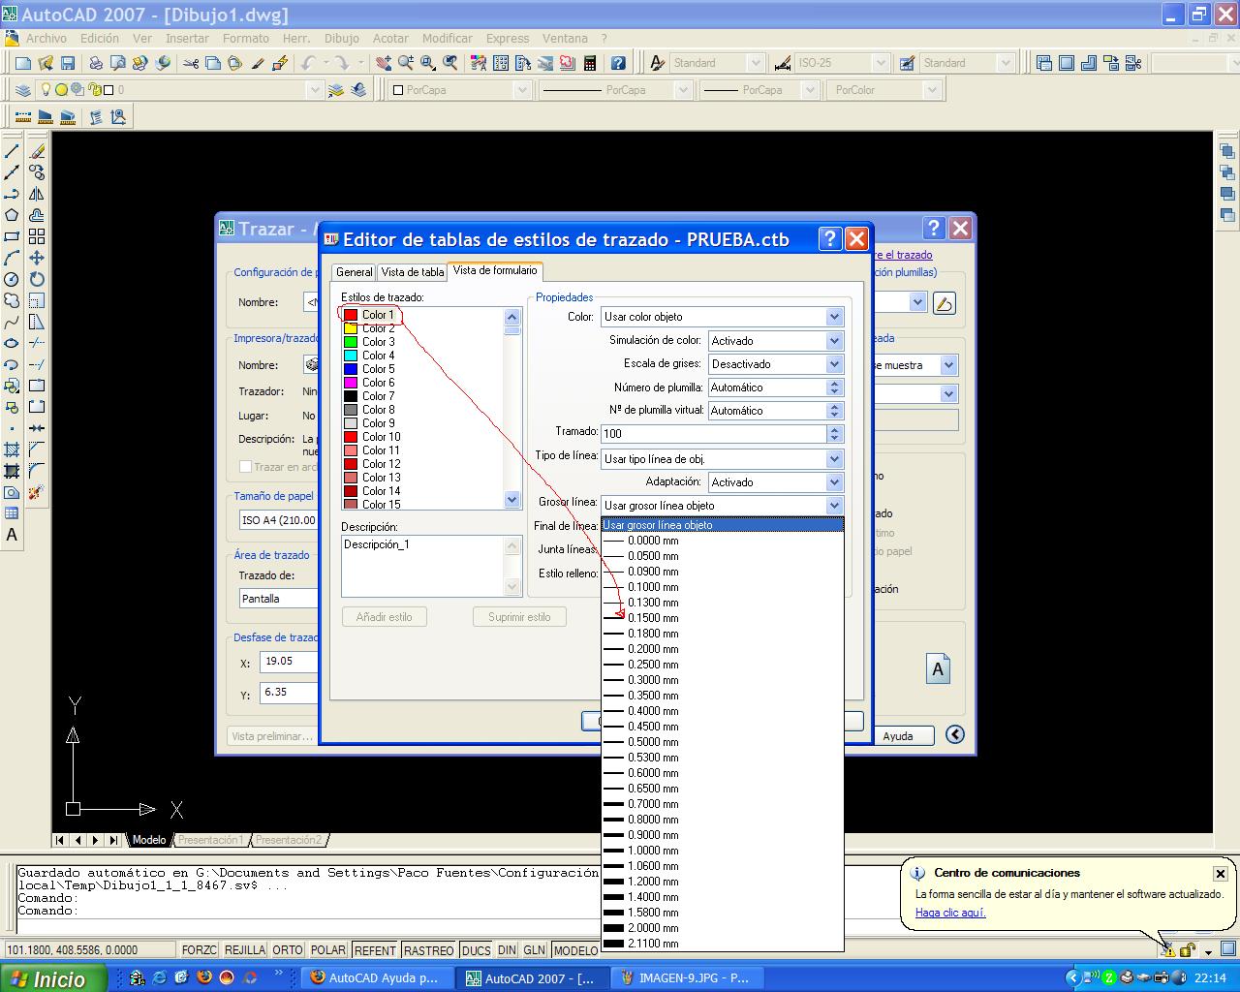Click the Ayuda button in Trazar dialog
The image size is (1240, 992).
point(898,736)
